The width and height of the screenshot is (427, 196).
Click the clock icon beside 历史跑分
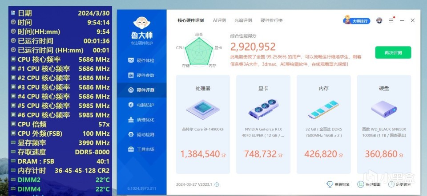pyautogui.click(x=391, y=184)
